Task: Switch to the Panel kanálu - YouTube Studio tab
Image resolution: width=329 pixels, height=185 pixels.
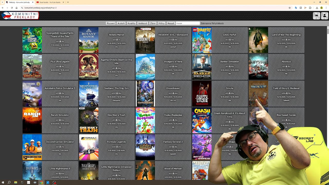Action: click(50, 2)
